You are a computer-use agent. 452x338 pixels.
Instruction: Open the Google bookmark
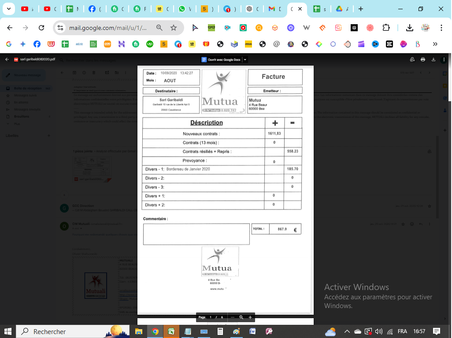(x=9, y=44)
